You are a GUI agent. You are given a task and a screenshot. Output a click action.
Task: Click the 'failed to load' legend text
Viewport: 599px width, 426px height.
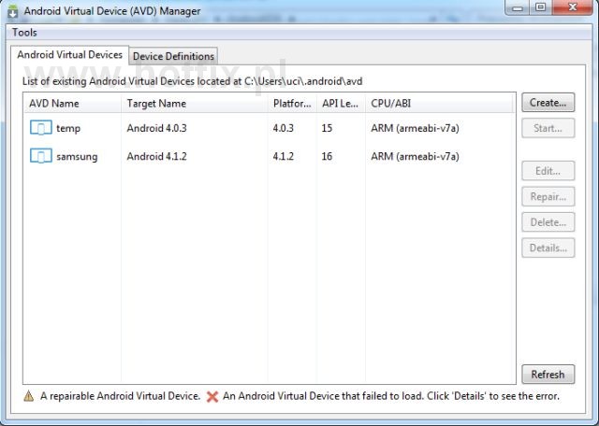pyautogui.click(x=391, y=396)
